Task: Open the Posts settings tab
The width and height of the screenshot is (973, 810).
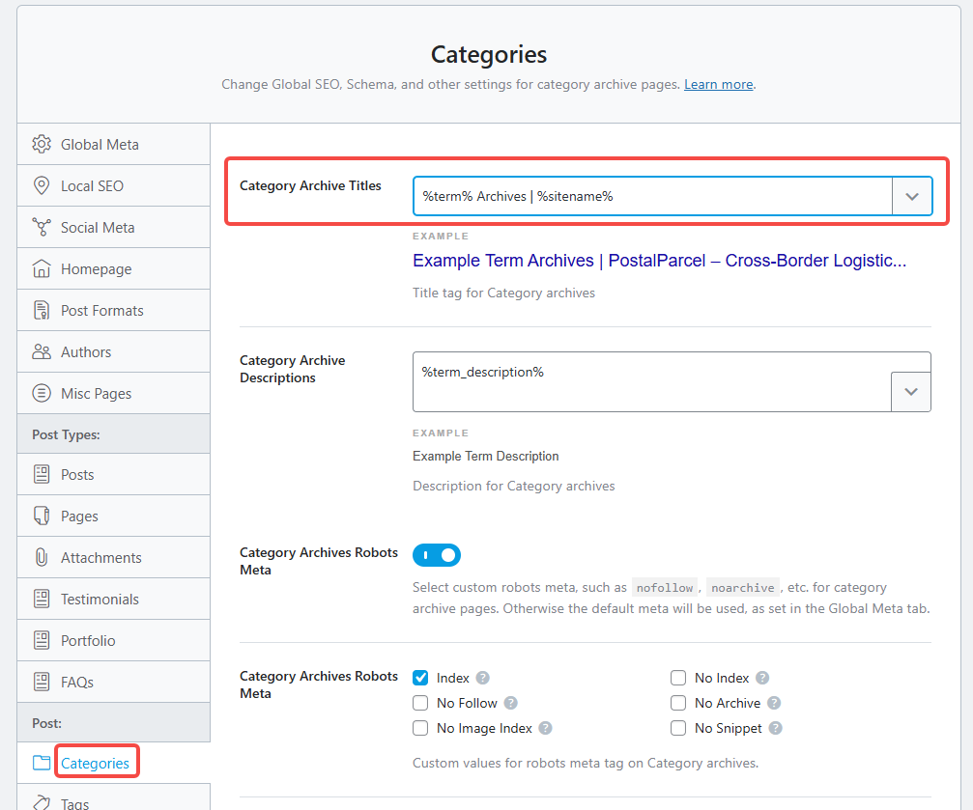Action: coord(77,474)
